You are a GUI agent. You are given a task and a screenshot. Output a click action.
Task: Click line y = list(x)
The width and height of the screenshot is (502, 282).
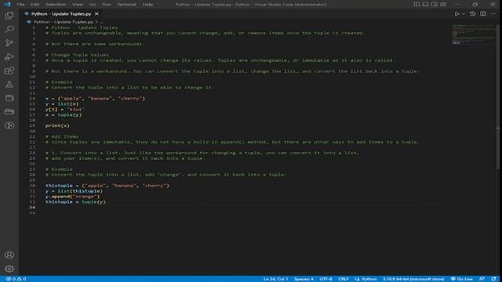click(x=62, y=104)
